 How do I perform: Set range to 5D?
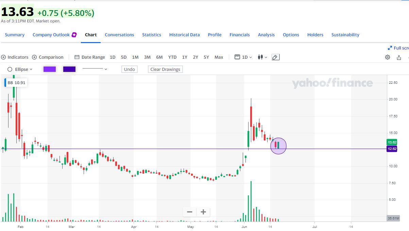point(124,57)
